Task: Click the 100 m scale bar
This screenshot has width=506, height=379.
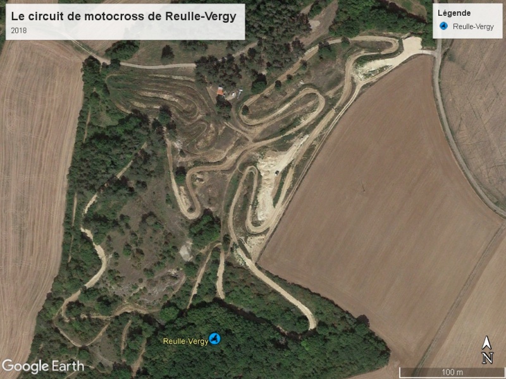Action: coord(452,372)
